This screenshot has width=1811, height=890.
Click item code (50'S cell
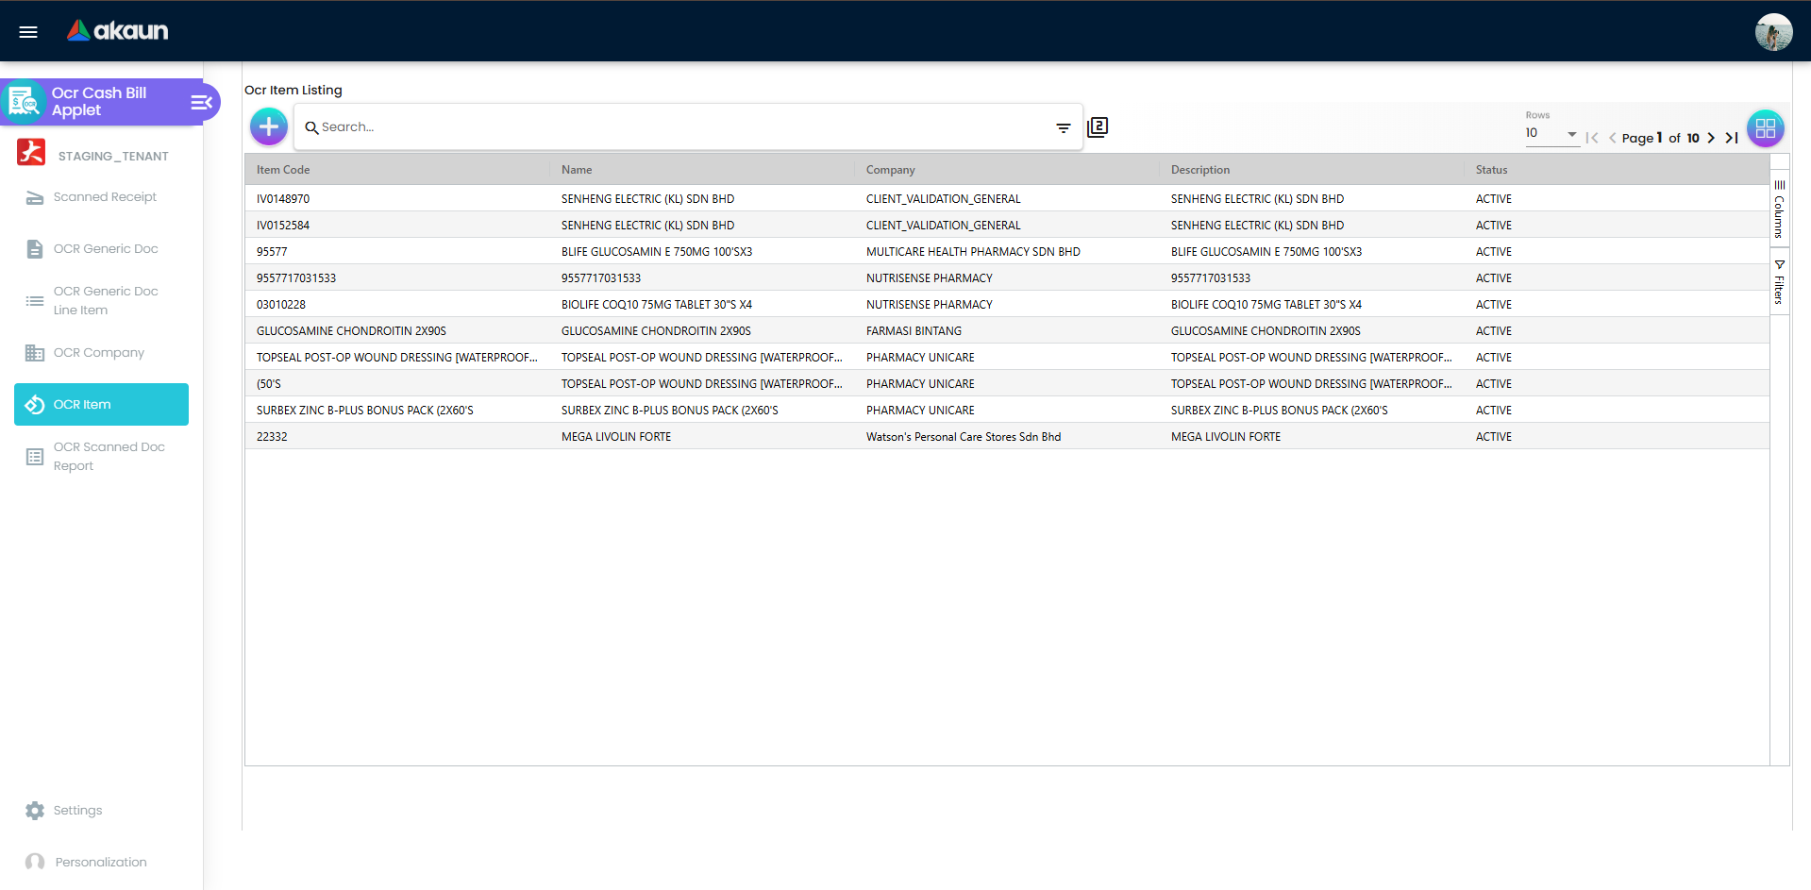pyautogui.click(x=397, y=384)
